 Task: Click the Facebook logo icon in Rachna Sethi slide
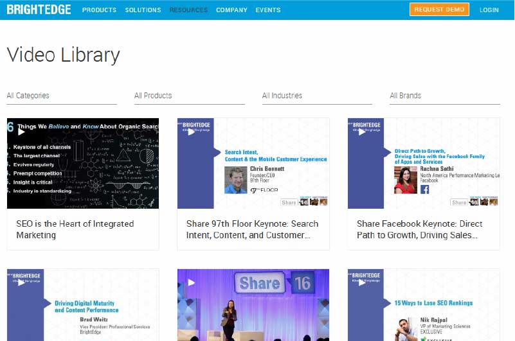click(425, 189)
